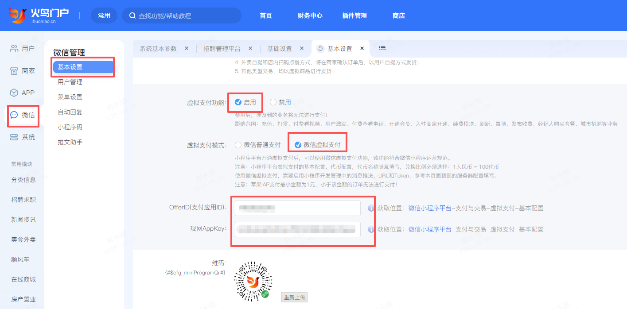Click the 常用 button
The height and width of the screenshot is (309, 627).
pyautogui.click(x=104, y=15)
